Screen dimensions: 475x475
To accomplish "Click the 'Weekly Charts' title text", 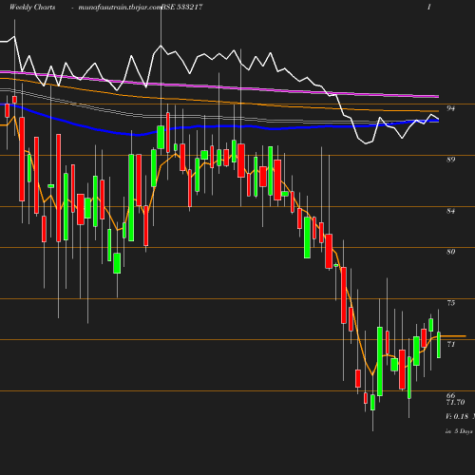I will 32,7.
